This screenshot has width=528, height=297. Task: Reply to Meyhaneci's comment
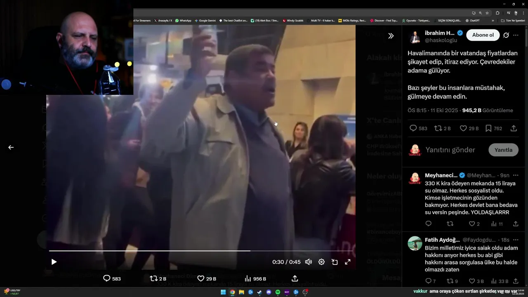[428, 224]
